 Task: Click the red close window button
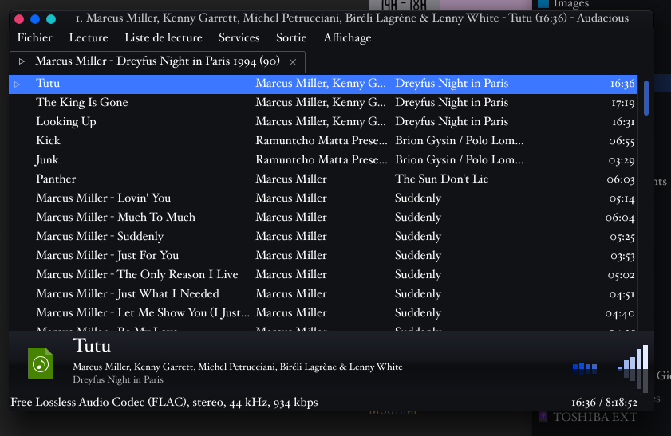pos(19,19)
